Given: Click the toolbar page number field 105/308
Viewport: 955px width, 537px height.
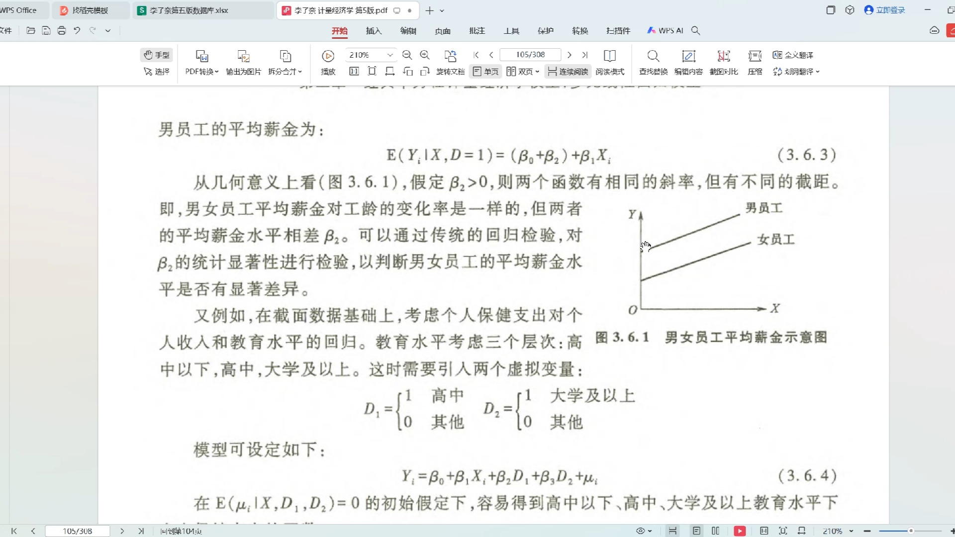Looking at the screenshot, I should pos(530,55).
